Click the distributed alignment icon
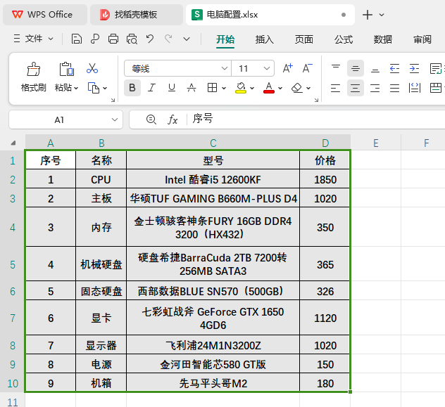The image size is (445, 407). coord(414,88)
